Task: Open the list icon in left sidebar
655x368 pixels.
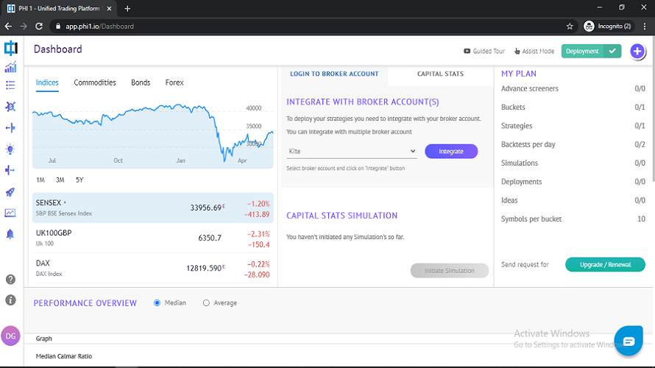Action: click(10, 85)
